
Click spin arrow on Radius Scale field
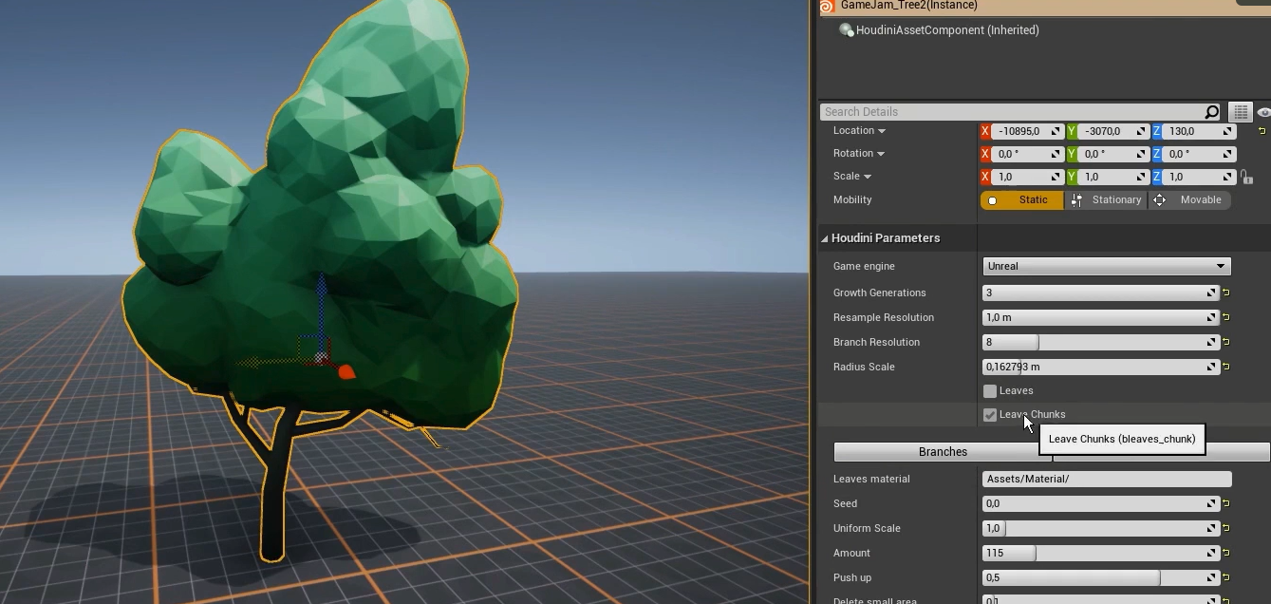click(1211, 367)
